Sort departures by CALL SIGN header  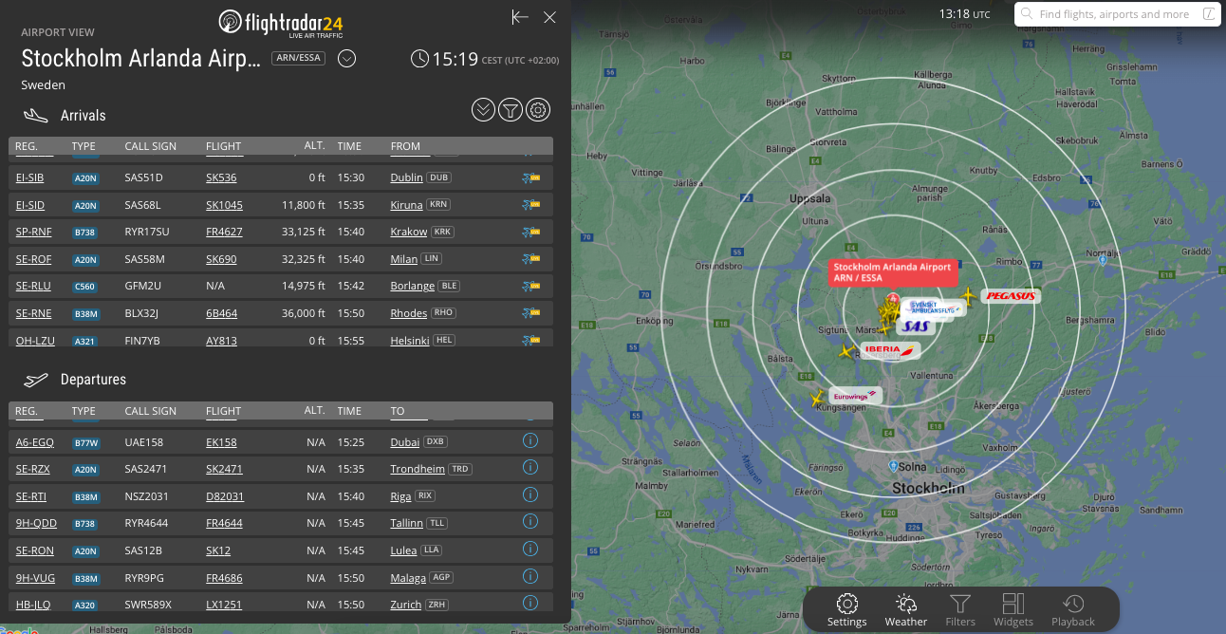(150, 411)
